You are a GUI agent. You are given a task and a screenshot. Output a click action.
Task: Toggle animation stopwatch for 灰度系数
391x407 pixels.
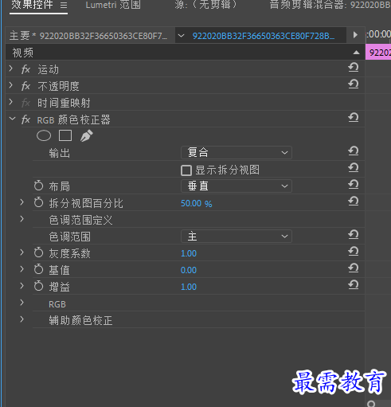tap(38, 252)
